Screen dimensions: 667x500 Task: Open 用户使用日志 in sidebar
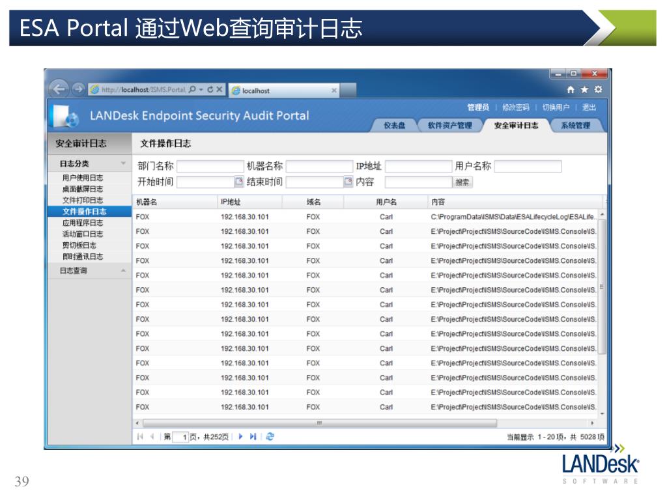click(83, 178)
